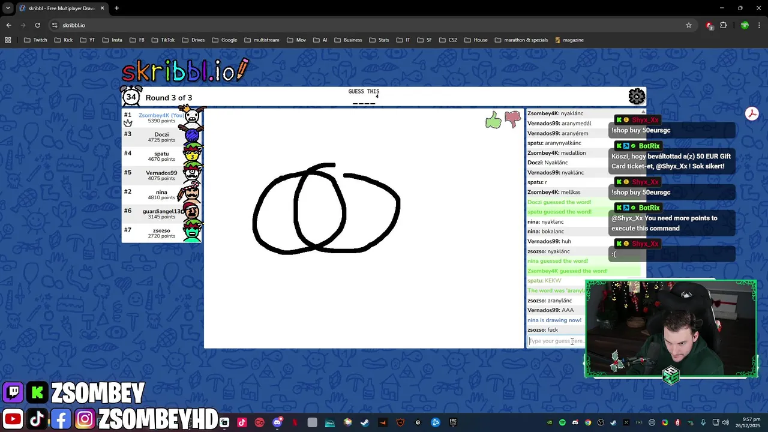Click the red PDF extension icon at right
Viewport: 768px width, 432px height.
pyautogui.click(x=752, y=114)
